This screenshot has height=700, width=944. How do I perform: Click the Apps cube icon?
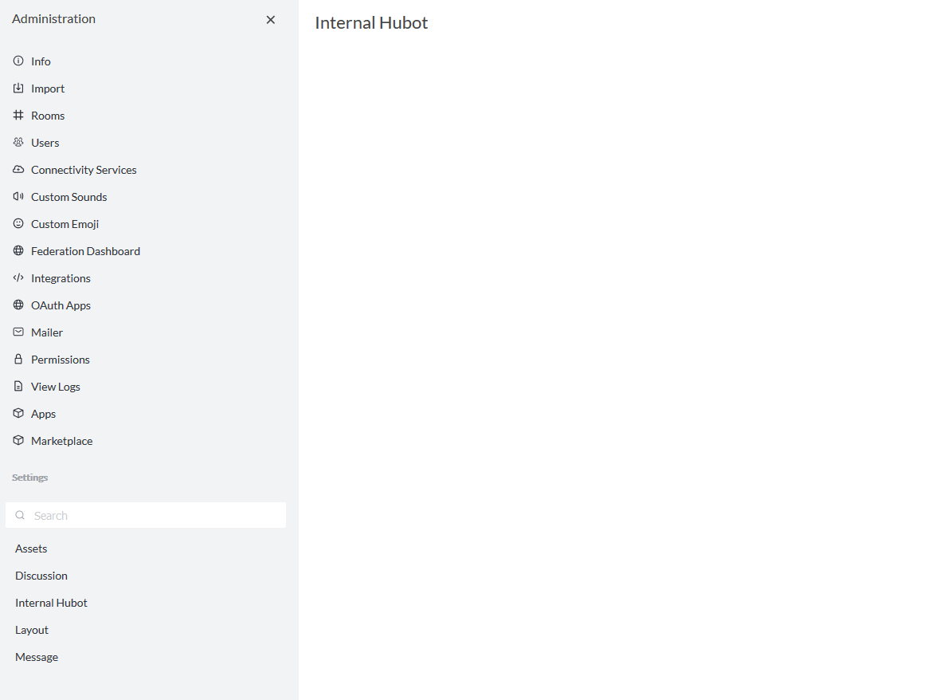click(x=18, y=413)
